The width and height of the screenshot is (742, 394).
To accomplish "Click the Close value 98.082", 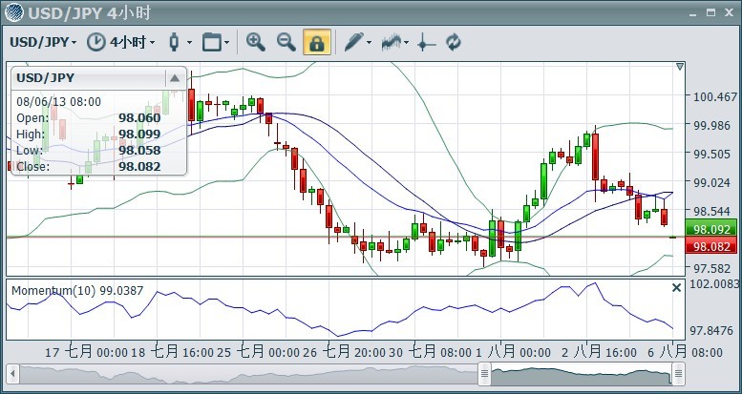I will pyautogui.click(x=139, y=167).
